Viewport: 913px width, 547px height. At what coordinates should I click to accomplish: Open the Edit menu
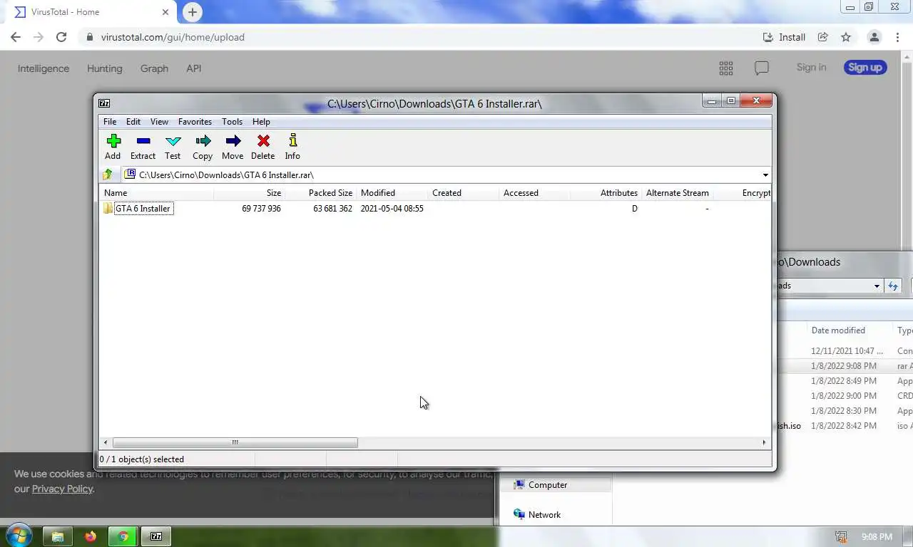pos(133,122)
